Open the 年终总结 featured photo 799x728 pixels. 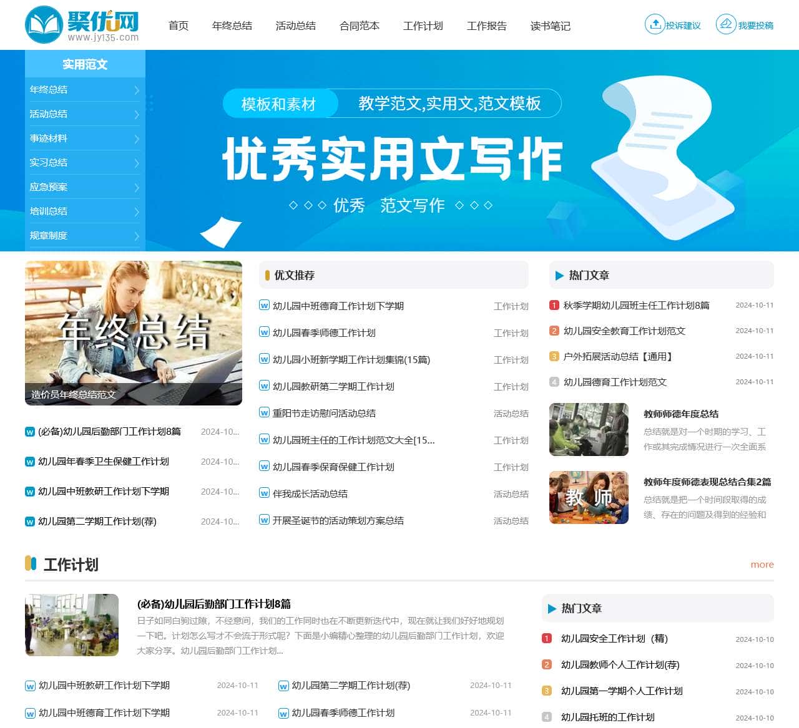[134, 333]
